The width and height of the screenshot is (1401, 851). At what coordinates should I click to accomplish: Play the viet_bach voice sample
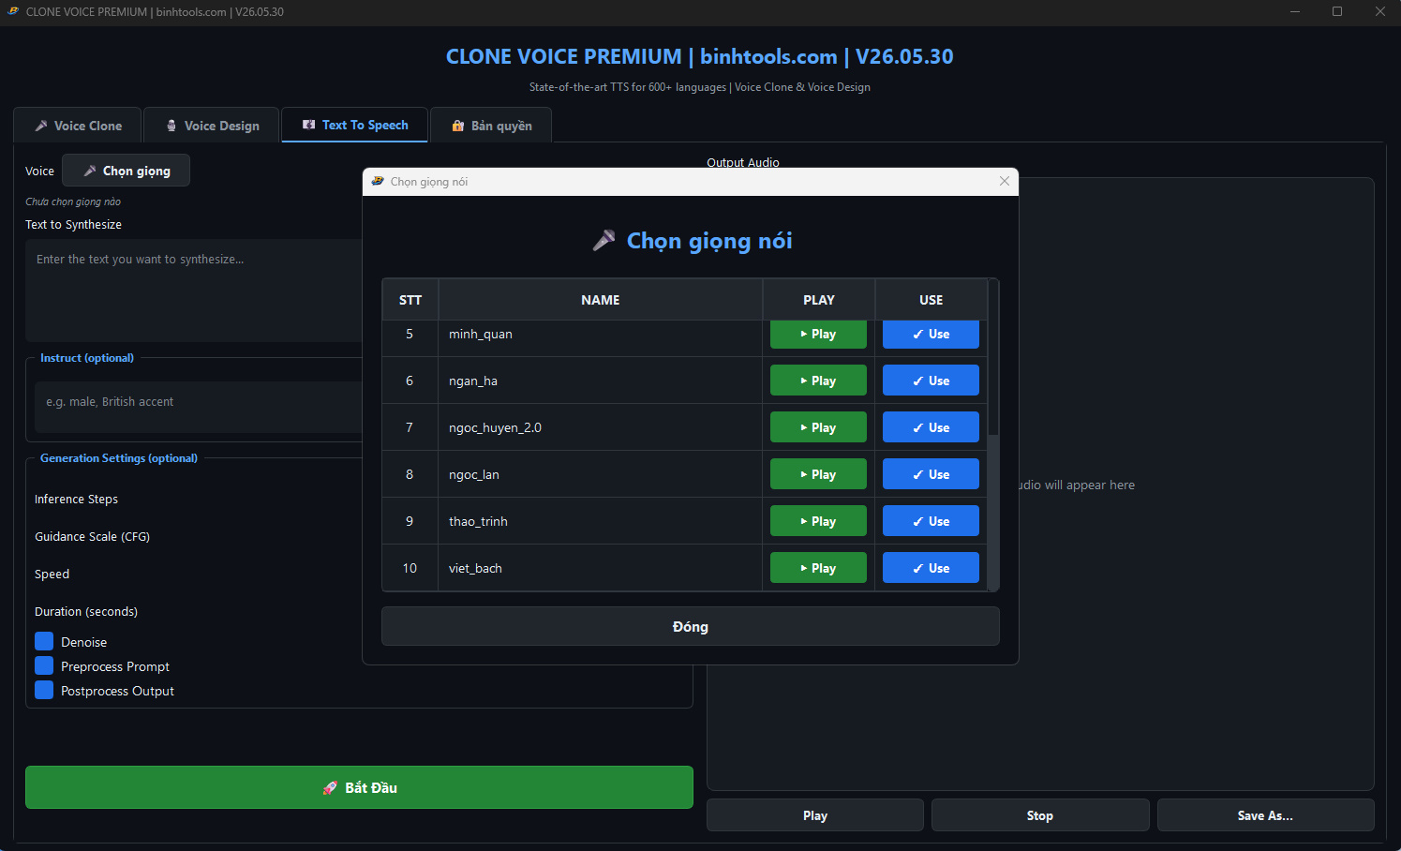(x=818, y=568)
